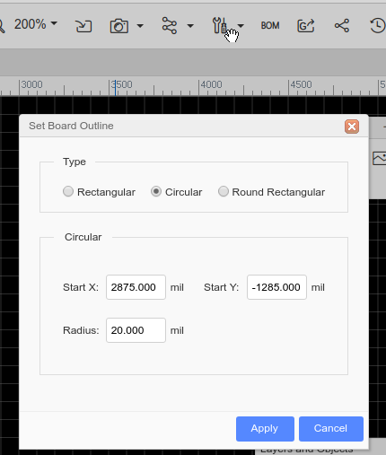Click the routing tracks icon

tap(170, 25)
